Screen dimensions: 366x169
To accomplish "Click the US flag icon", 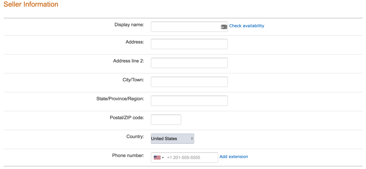I will pos(157,158).
